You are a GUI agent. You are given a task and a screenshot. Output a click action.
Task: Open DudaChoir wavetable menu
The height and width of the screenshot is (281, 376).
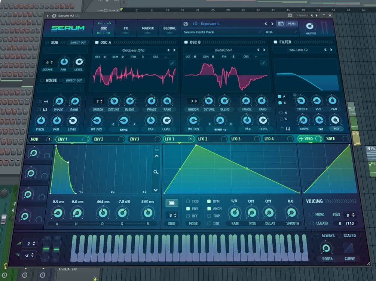(x=223, y=50)
